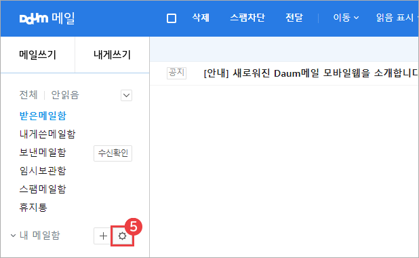Expand the chevron dropdown beside 안읽음
Screen dimensions: 419x258
click(126, 95)
